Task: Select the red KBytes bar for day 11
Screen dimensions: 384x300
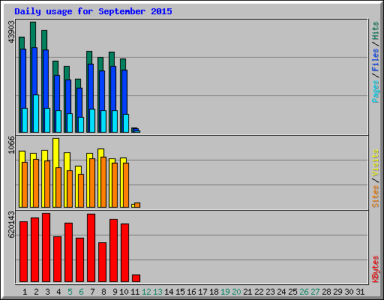Action: 136,278
